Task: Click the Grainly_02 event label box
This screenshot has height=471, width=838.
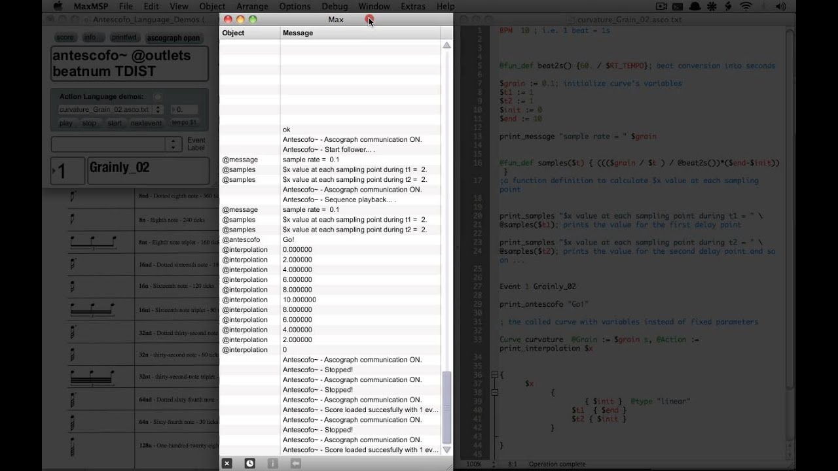Action: (148, 171)
